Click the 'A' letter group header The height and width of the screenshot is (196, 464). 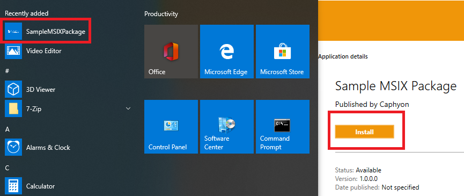(7, 129)
